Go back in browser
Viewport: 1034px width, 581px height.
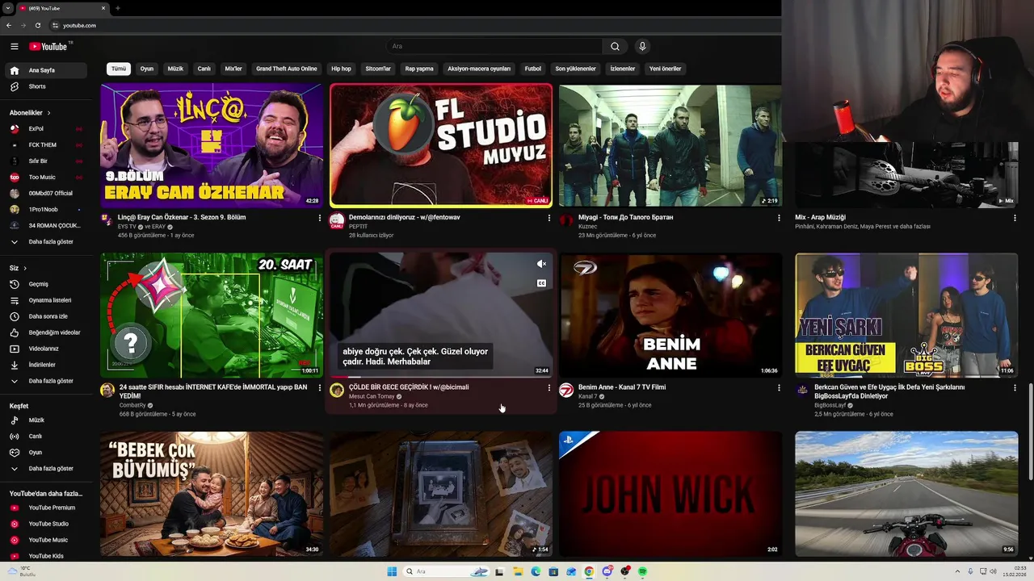coord(9,25)
